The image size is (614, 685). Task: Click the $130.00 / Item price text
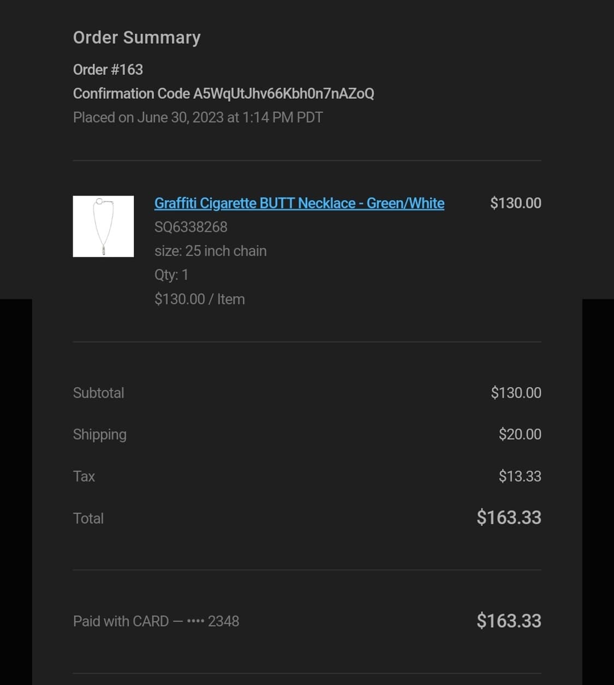pyautogui.click(x=199, y=299)
